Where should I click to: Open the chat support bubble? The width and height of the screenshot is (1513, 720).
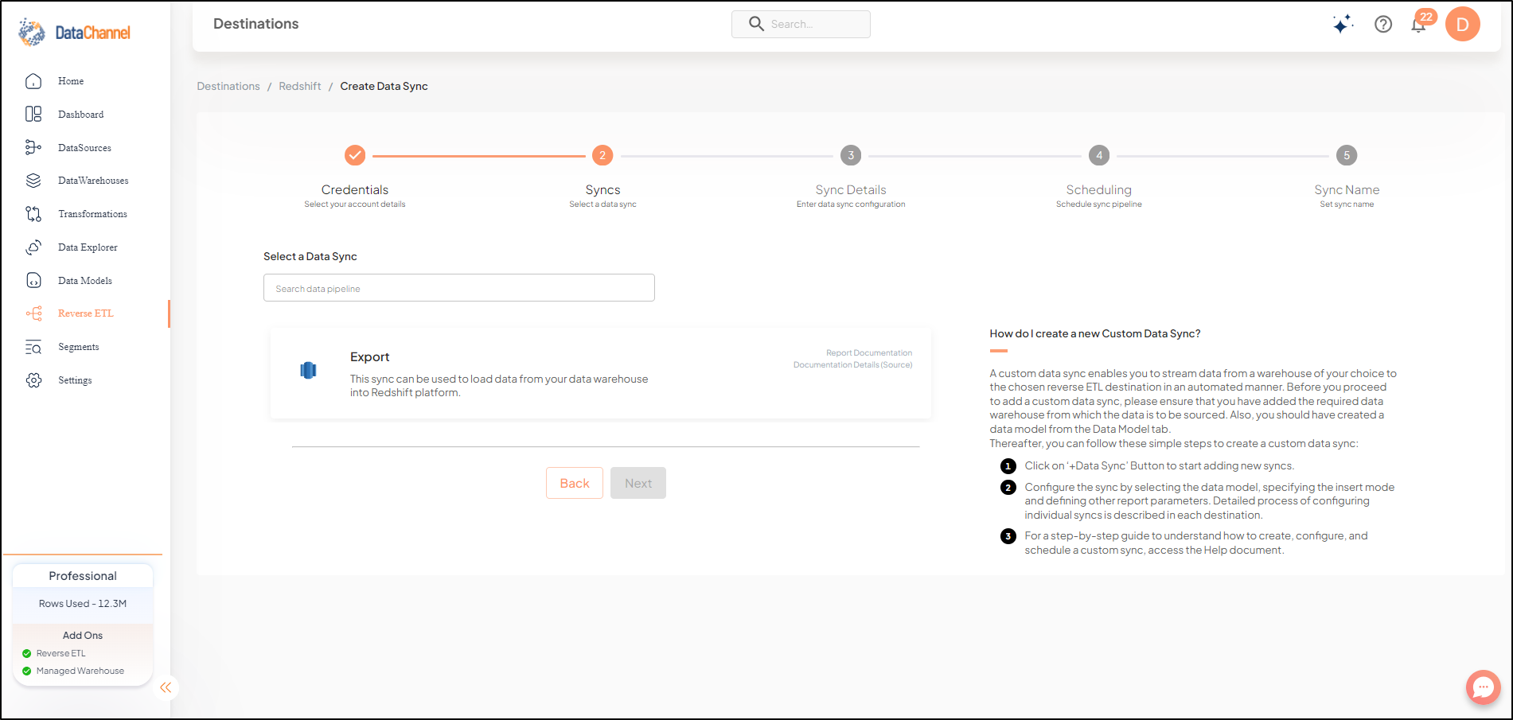pos(1484,687)
